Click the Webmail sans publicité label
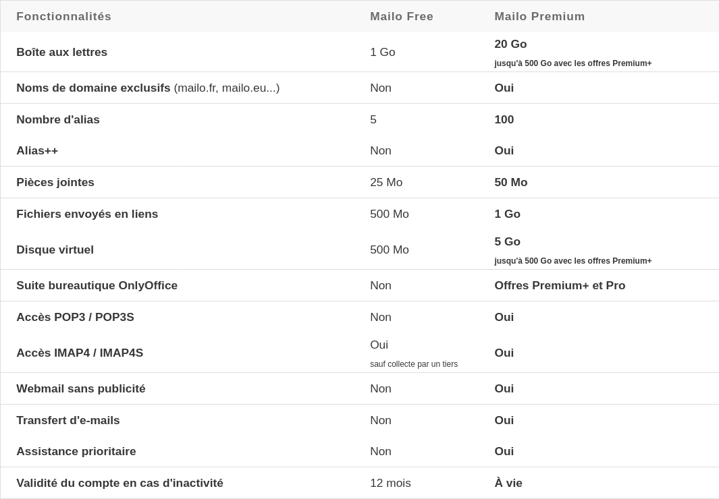Viewport: 719px width, 499px height. 81,388
